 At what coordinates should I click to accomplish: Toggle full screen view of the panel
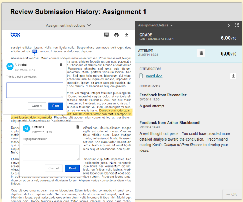(237, 25)
